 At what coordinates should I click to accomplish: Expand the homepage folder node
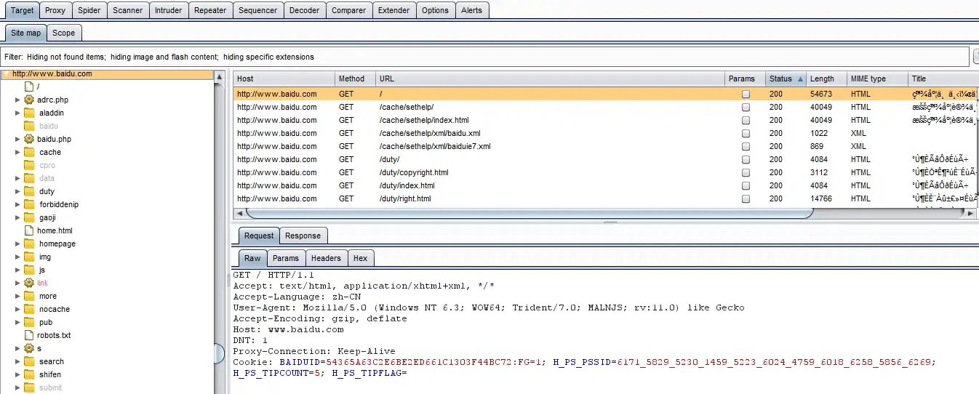[17, 244]
